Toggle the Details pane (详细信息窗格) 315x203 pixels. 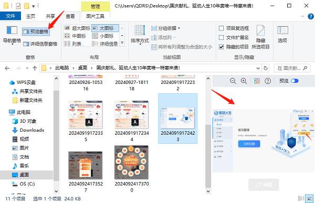[x=40, y=44]
